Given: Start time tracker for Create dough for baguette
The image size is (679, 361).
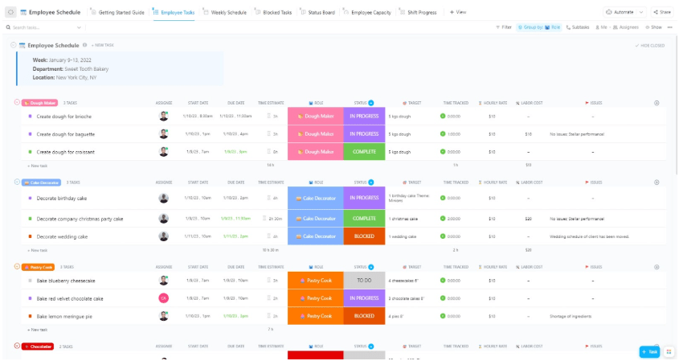Looking at the screenshot, I should pyautogui.click(x=443, y=134).
